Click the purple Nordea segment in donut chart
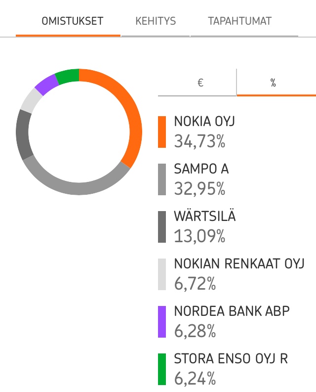 click(46, 85)
